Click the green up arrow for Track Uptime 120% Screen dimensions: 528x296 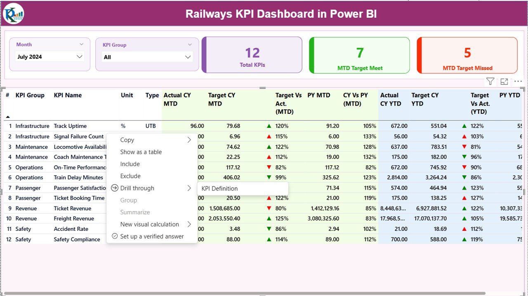[x=269, y=126]
